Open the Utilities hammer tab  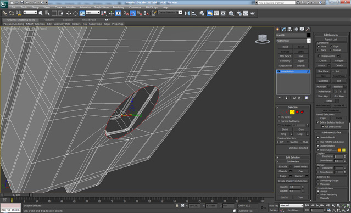[x=308, y=29]
